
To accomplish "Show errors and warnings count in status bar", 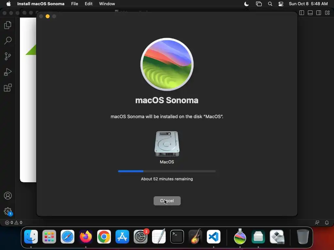I will tap(14, 223).
